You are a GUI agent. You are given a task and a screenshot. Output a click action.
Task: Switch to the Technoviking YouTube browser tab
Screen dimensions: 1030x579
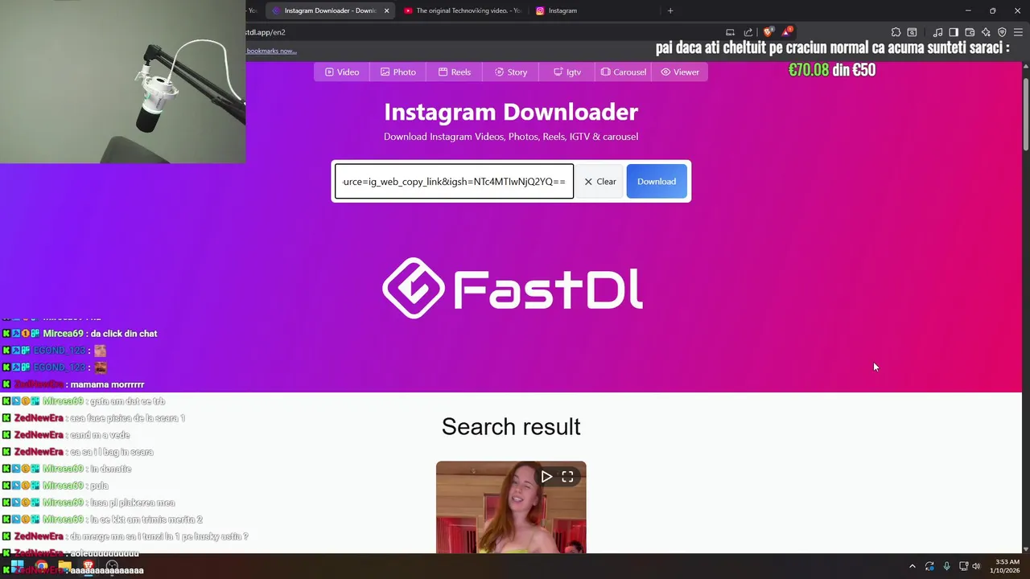[463, 10]
